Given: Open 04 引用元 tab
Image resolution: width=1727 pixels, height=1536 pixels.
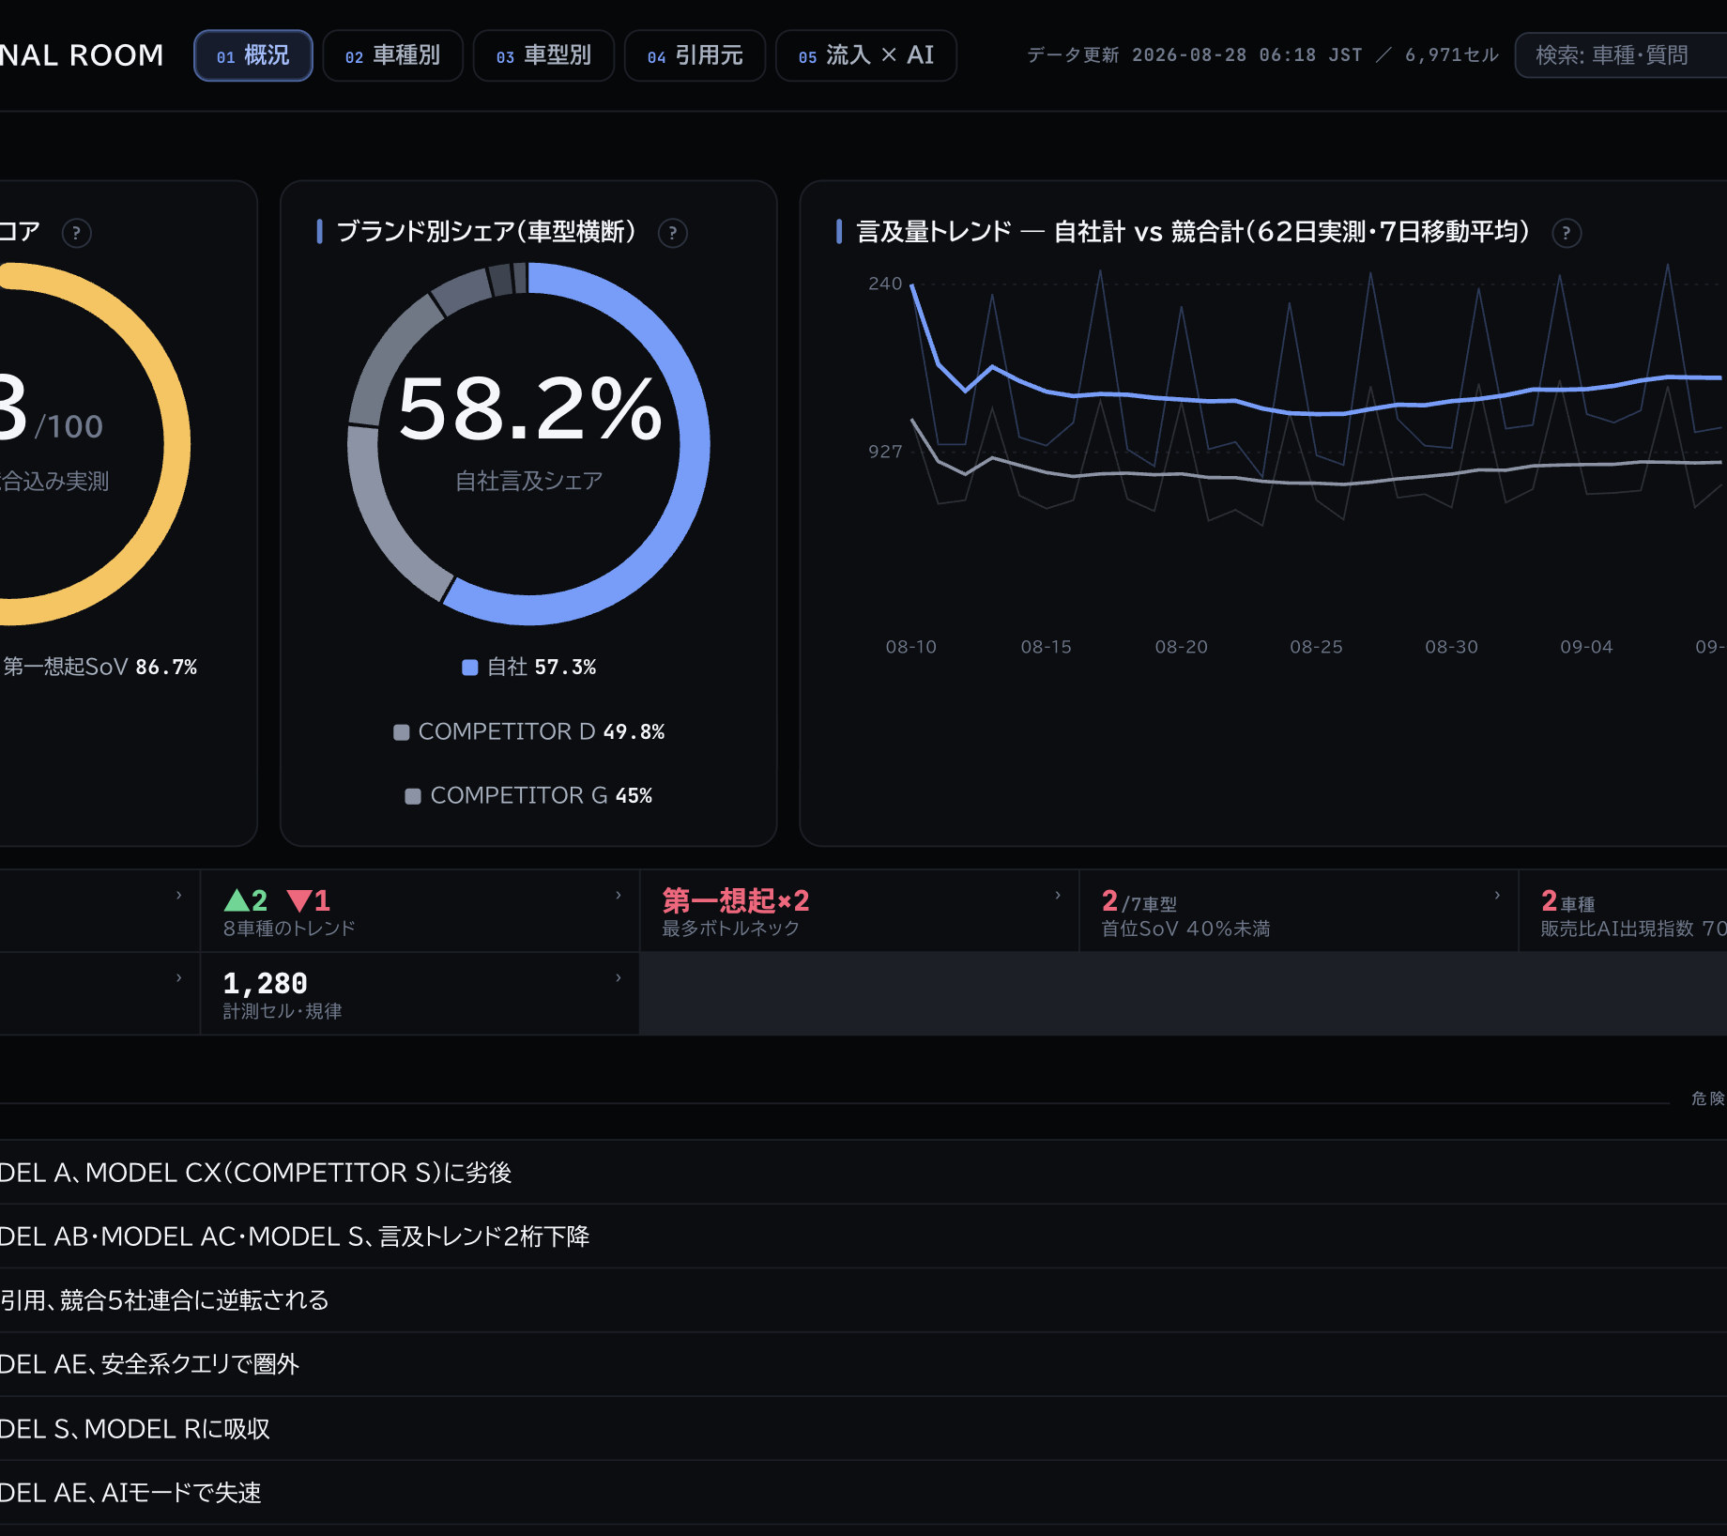Looking at the screenshot, I should coord(695,55).
